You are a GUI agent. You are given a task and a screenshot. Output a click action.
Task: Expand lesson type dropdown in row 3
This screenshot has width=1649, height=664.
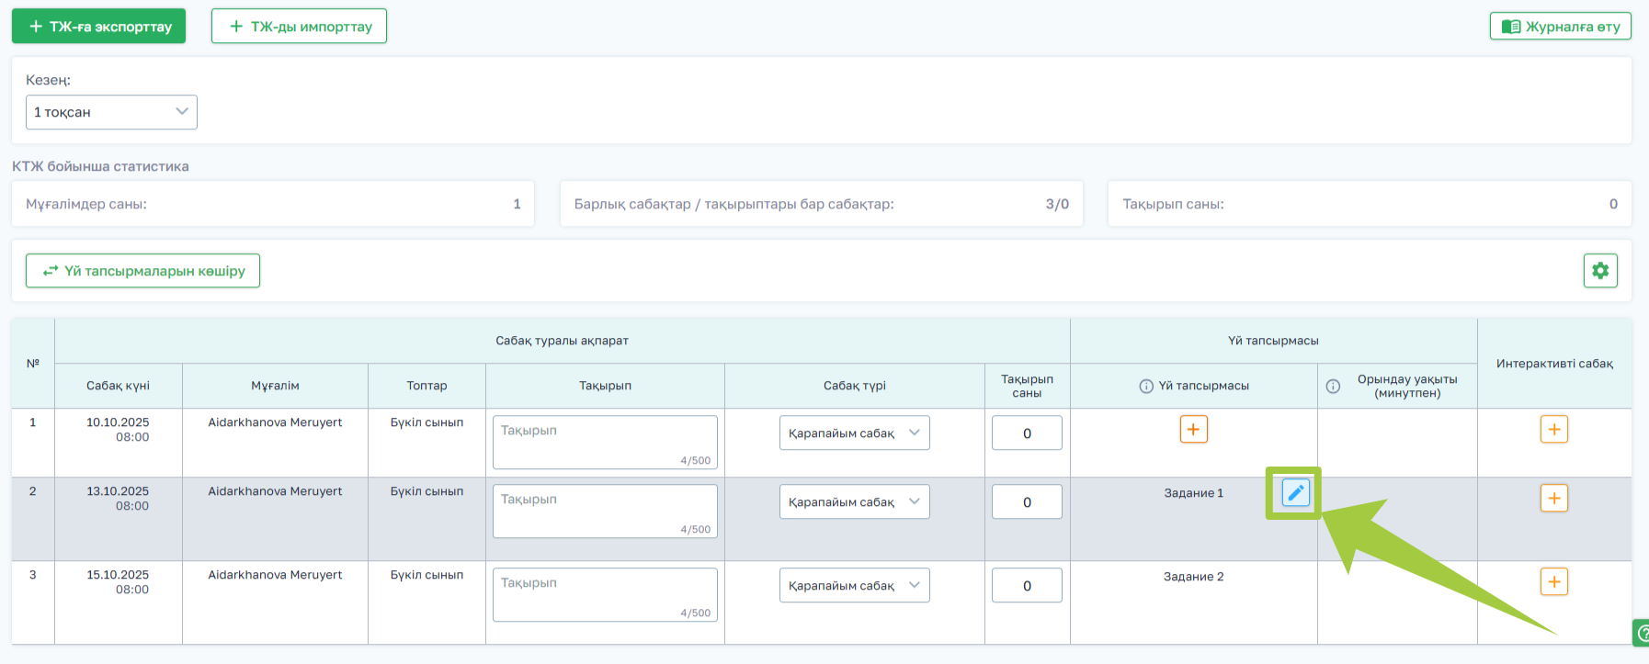(x=854, y=586)
